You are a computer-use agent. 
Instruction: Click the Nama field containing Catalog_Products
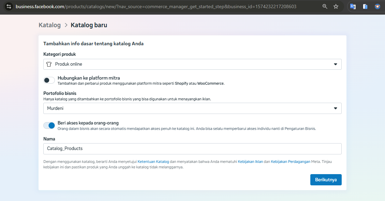192,149
